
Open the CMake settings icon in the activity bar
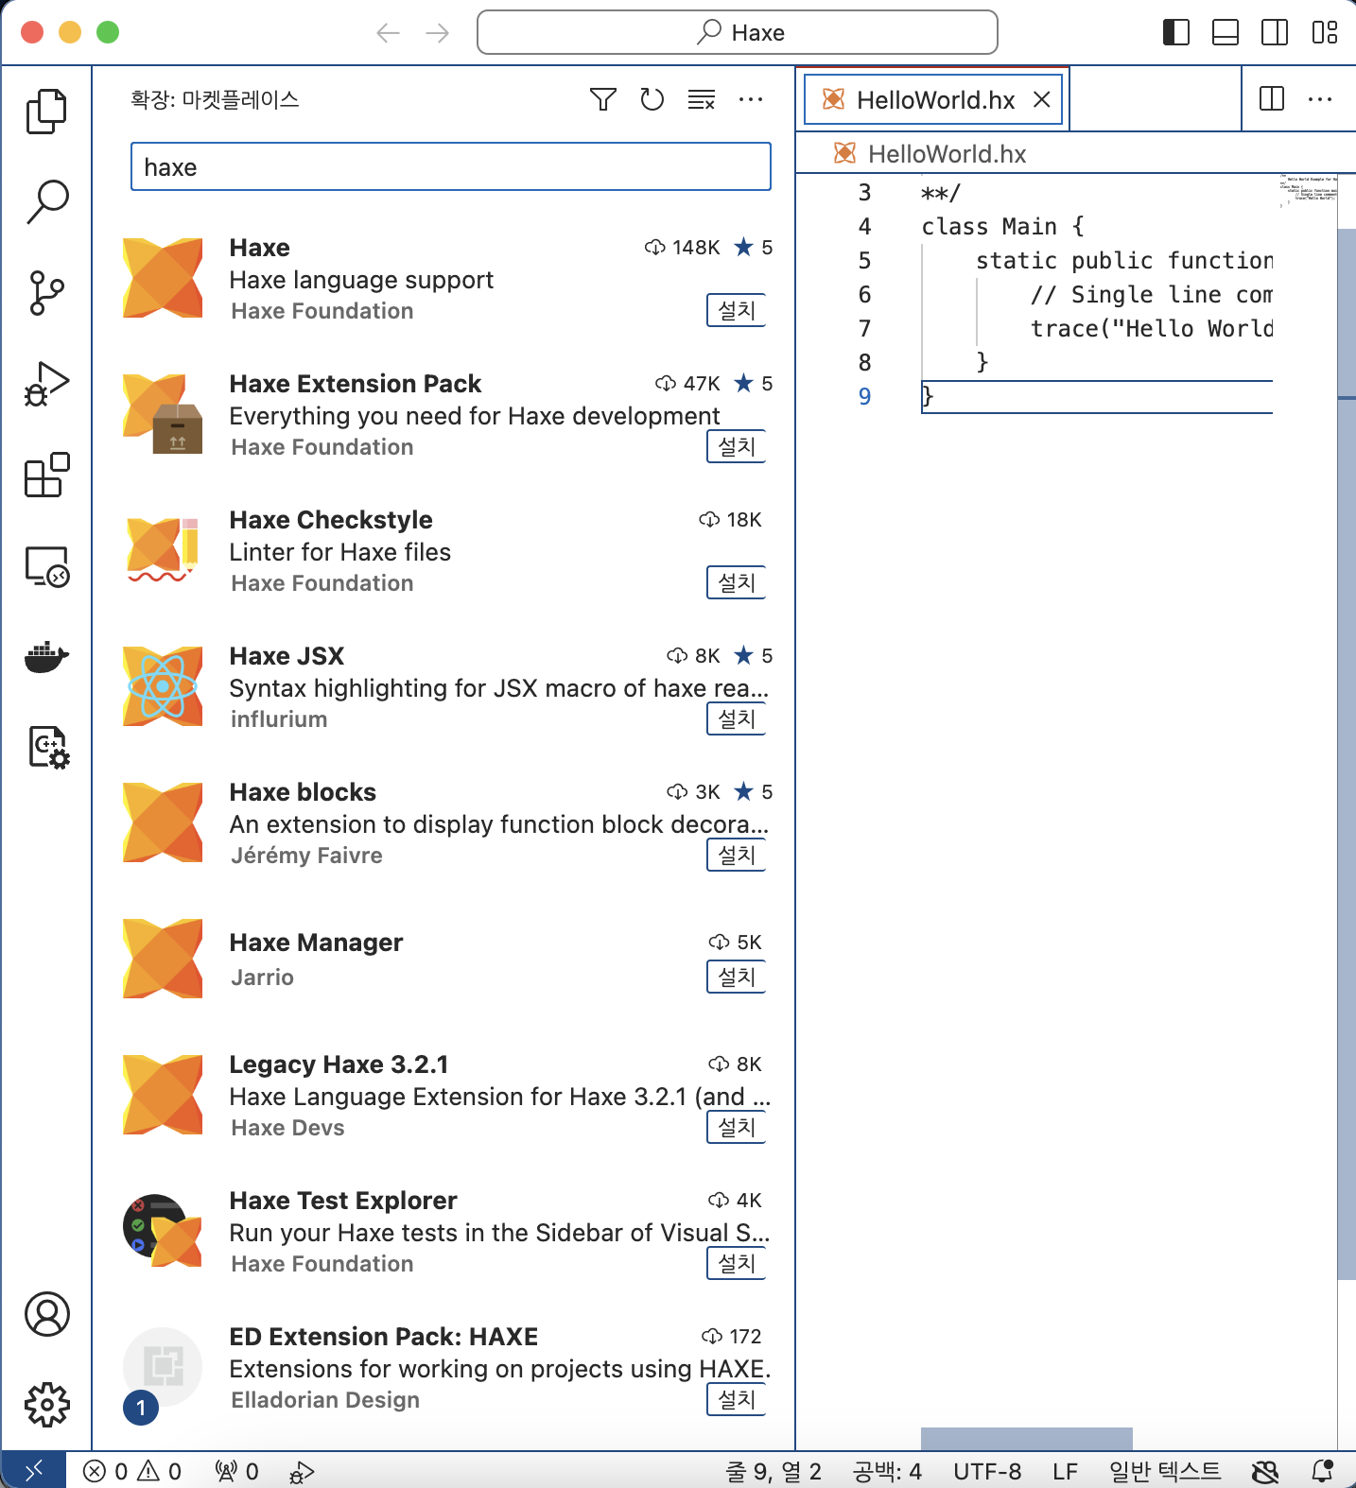[48, 747]
